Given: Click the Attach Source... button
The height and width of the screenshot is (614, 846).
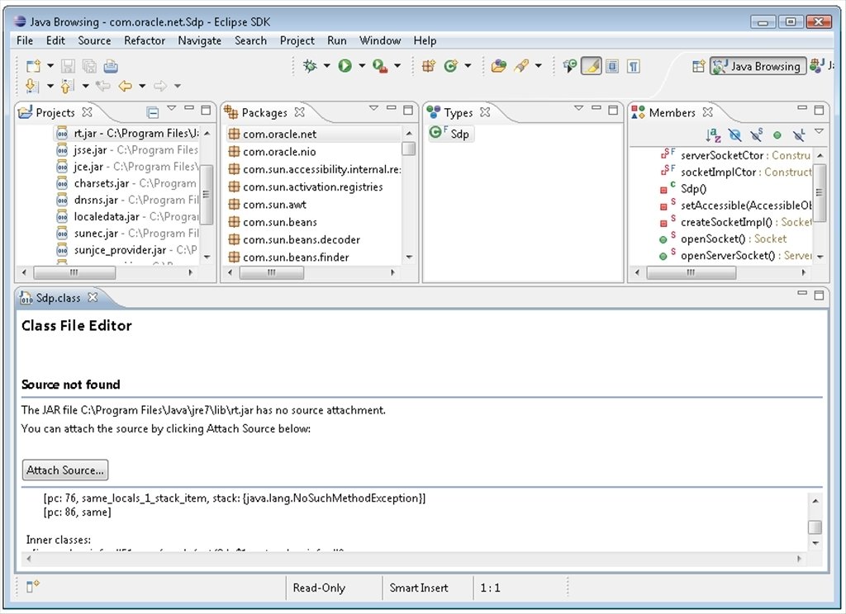Looking at the screenshot, I should point(65,470).
